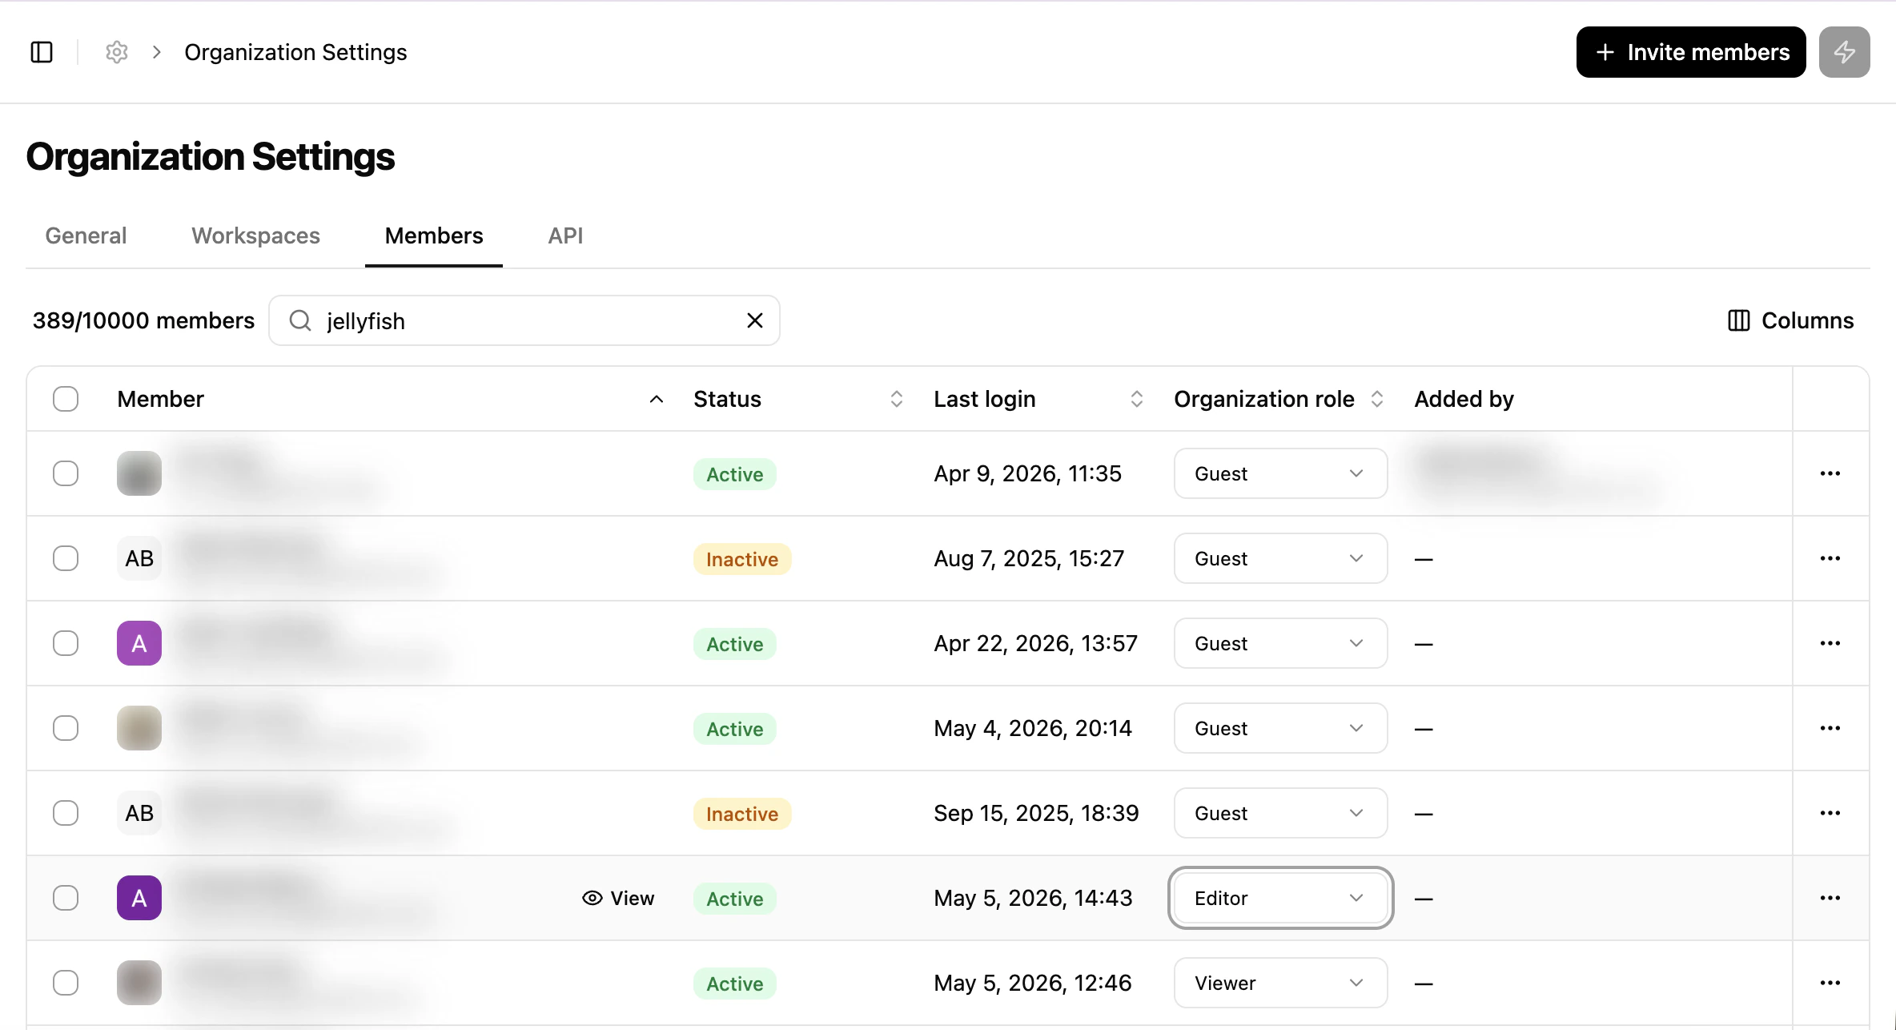Clear the jellyfish search text
Image resolution: width=1896 pixels, height=1030 pixels.
754,320
